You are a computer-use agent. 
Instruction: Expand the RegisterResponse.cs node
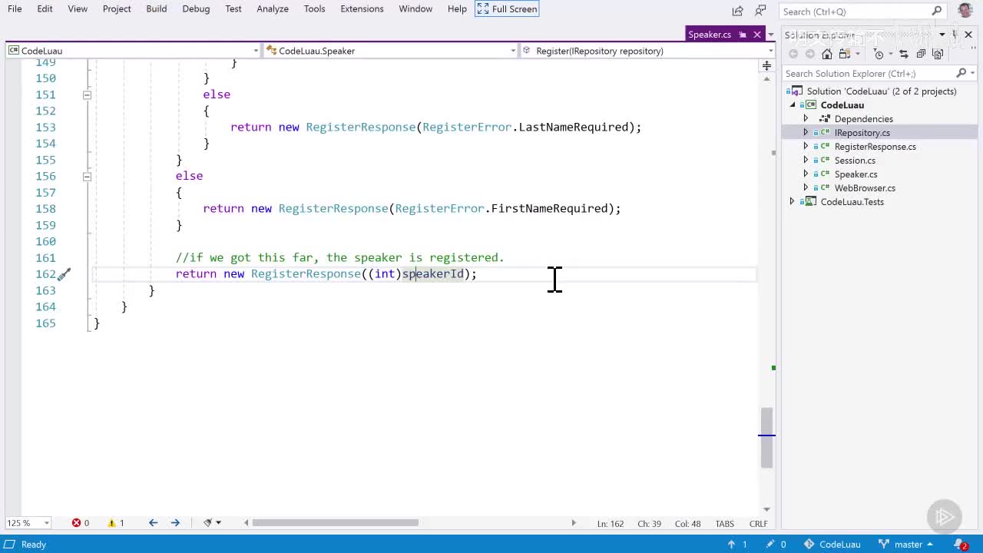806,147
